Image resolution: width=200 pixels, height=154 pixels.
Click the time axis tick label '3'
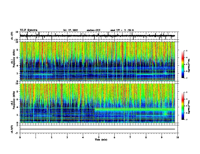67,137
